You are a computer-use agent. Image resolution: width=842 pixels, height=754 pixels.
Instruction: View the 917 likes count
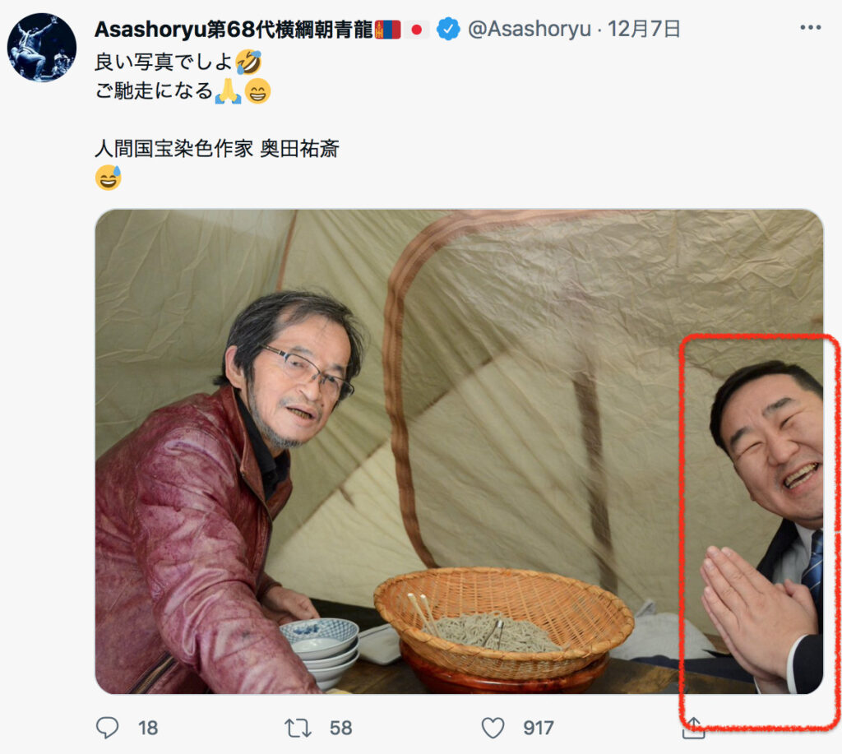[x=538, y=729]
